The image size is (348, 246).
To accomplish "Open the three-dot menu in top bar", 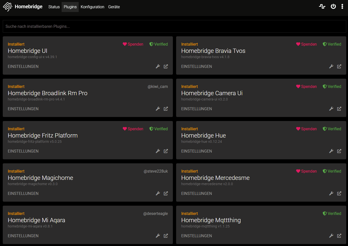I will (342, 7).
